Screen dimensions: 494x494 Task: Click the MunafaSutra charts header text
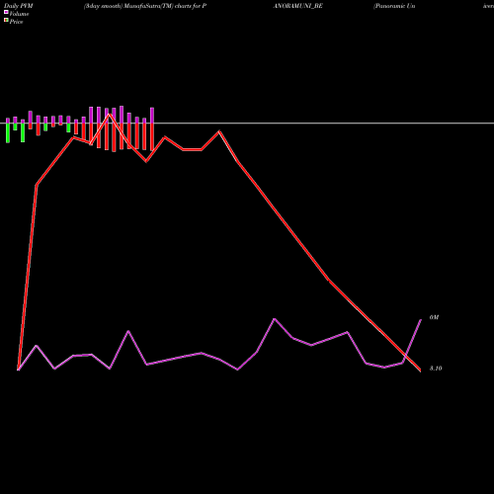pos(145,6)
